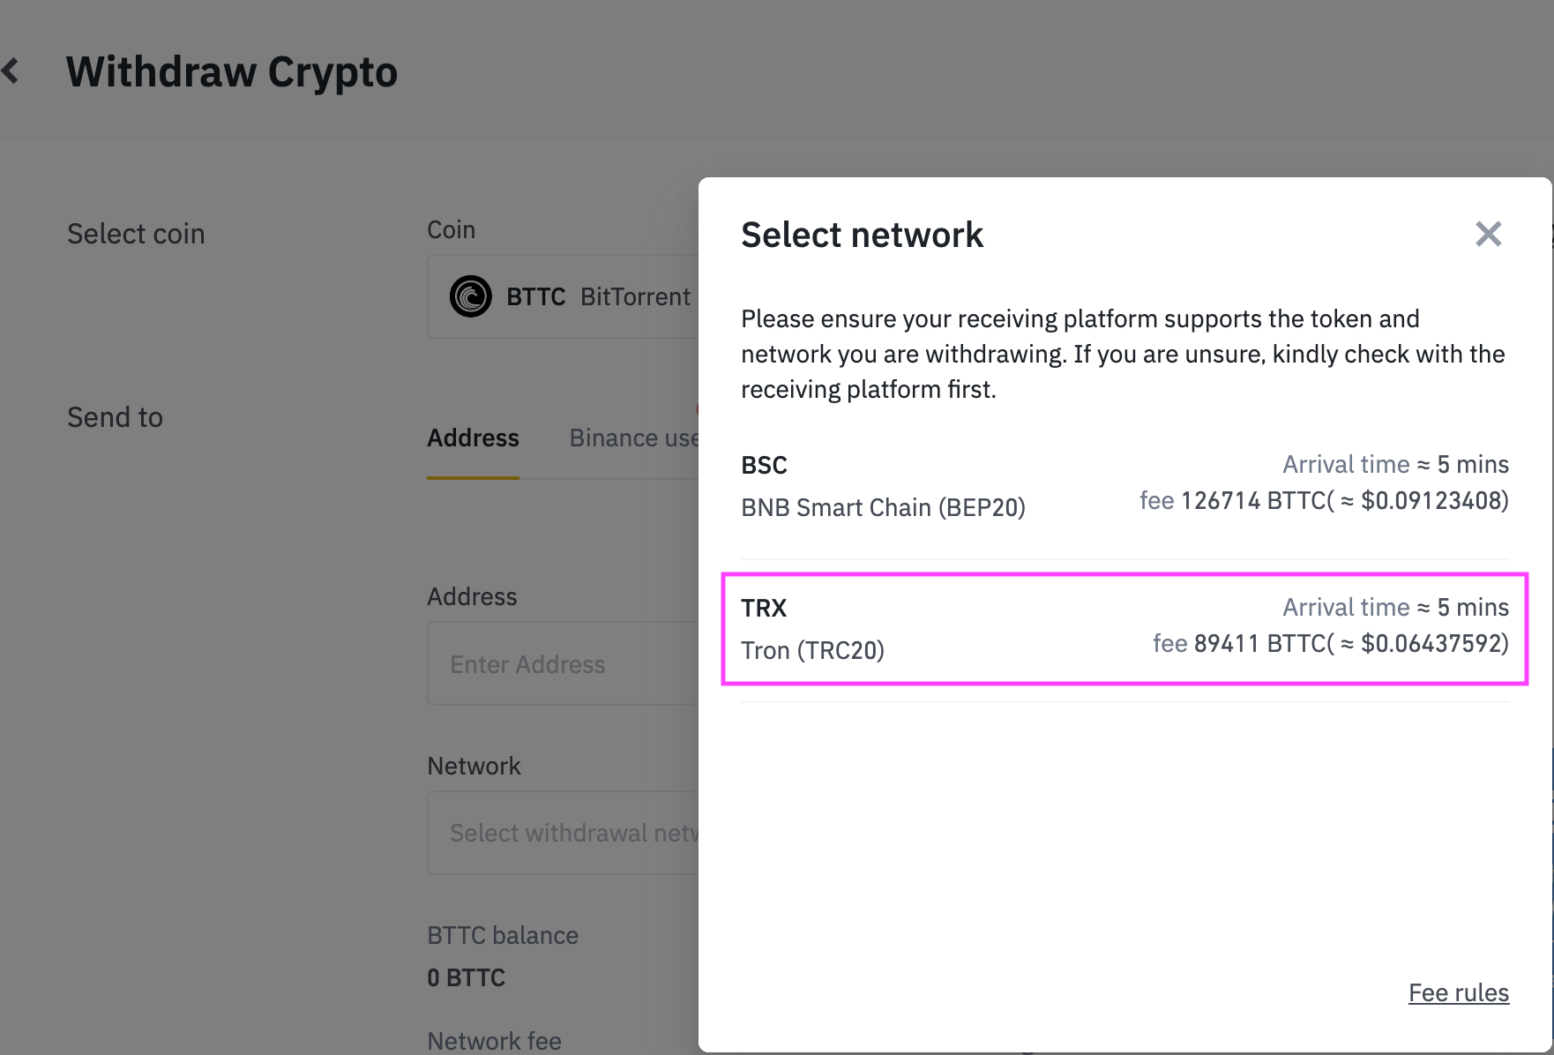Image resolution: width=1554 pixels, height=1055 pixels.
Task: Switch to the Address tab
Action: click(x=473, y=438)
